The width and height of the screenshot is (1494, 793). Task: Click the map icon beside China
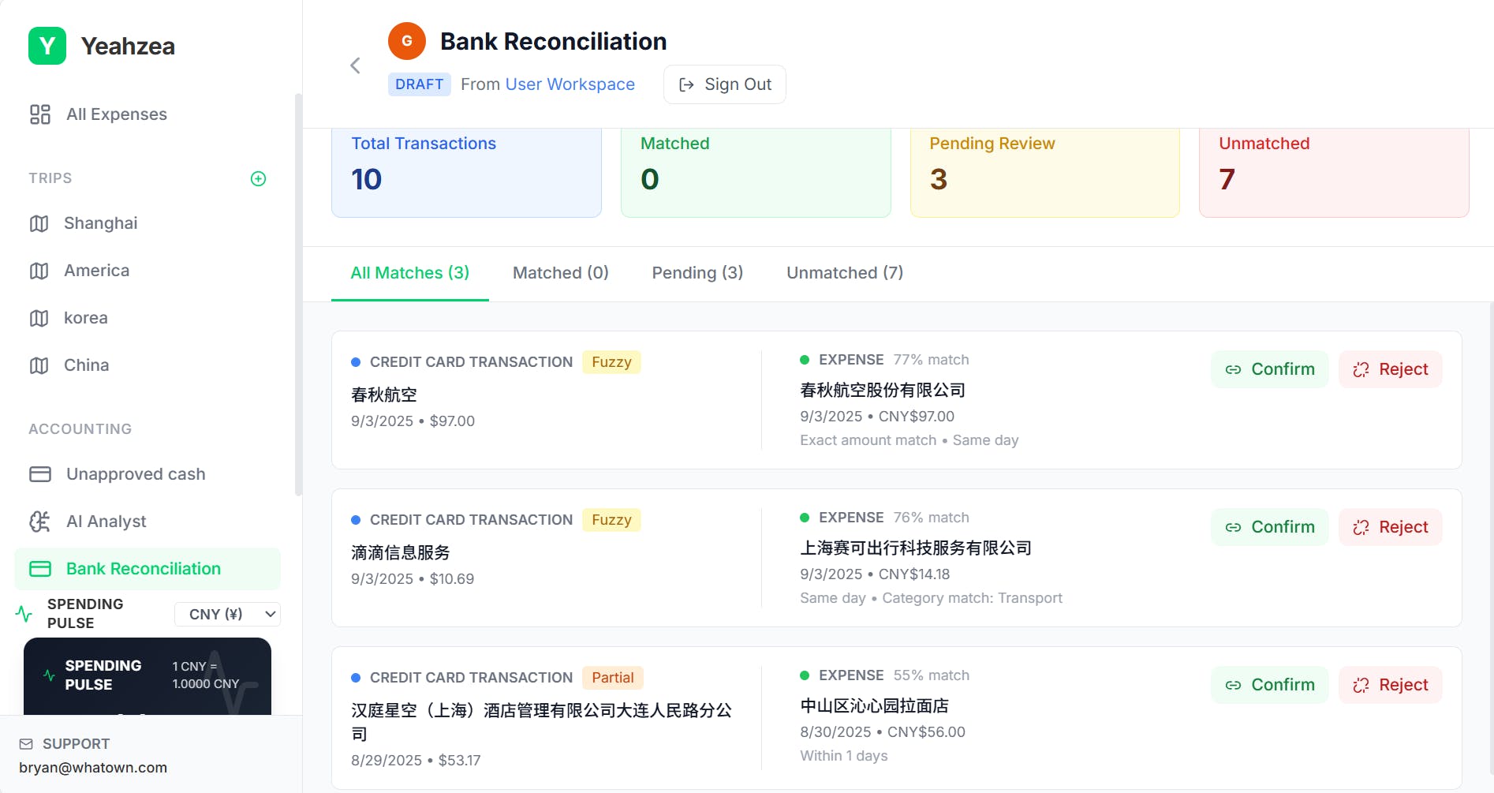(39, 365)
